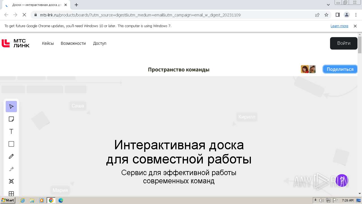
Task: Open Chrome's three-dot menu
Action: [x=355, y=15]
